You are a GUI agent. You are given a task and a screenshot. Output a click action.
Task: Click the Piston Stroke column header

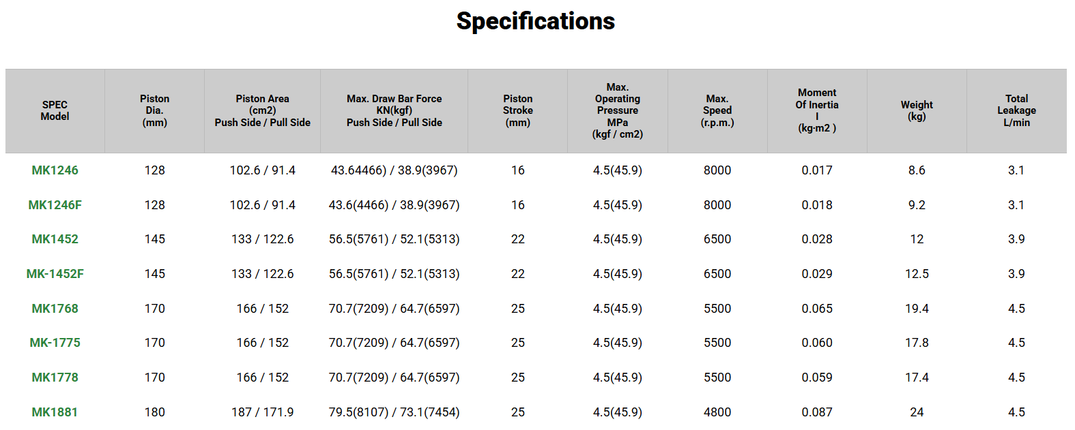point(517,110)
